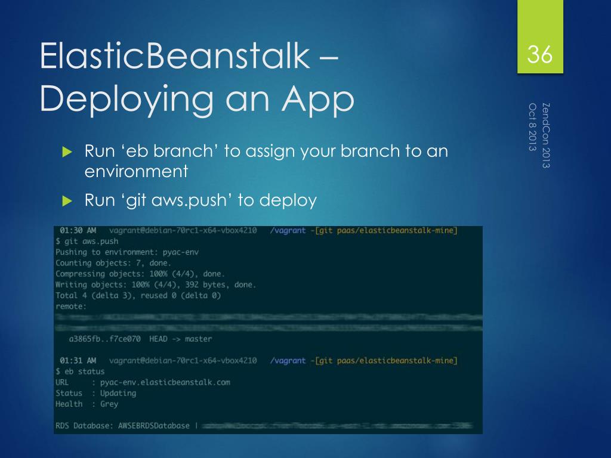Screen dimensions: 611x458
Task: Click the 'pyac-env.elasticbeanstalk.com' URL
Action: (x=165, y=382)
